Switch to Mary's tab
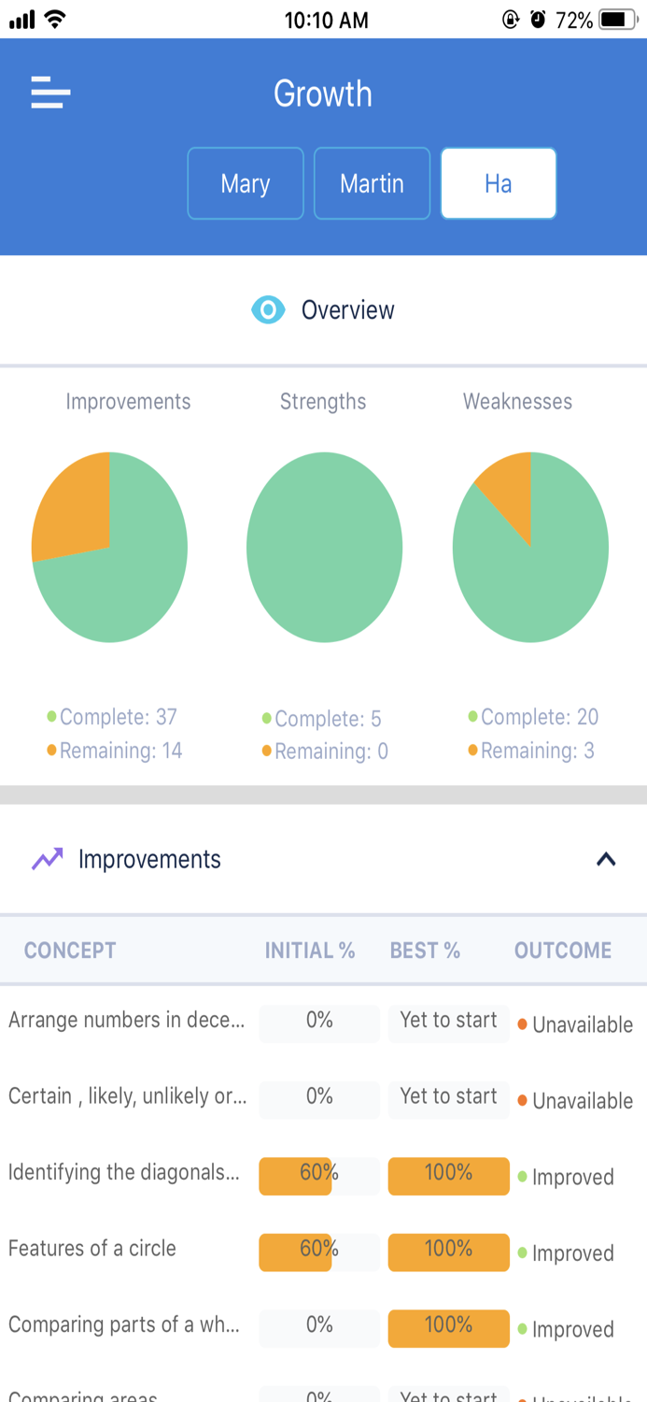The height and width of the screenshot is (1402, 647). (246, 183)
